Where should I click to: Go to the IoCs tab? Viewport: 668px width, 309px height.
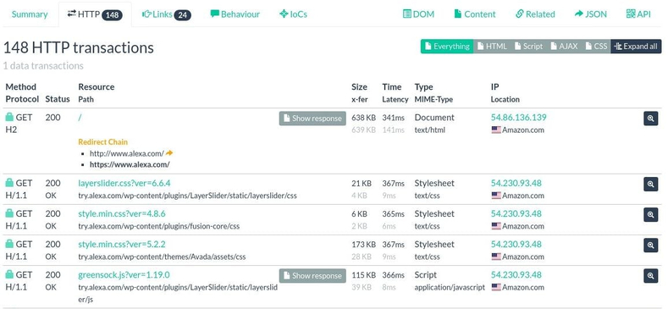293,14
